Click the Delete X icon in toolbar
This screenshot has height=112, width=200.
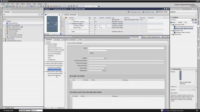coord(27,6)
